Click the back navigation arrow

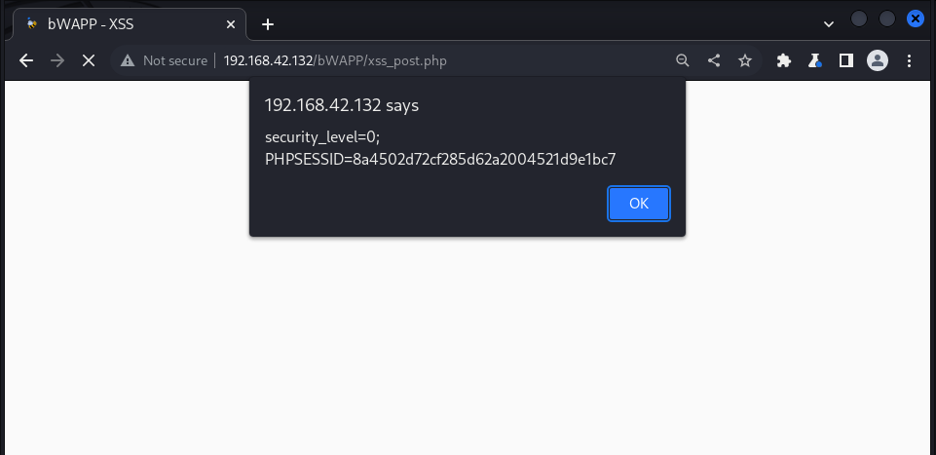pos(26,60)
